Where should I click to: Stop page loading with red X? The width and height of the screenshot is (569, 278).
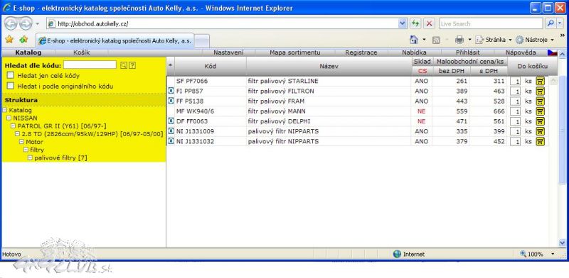pyautogui.click(x=430, y=23)
